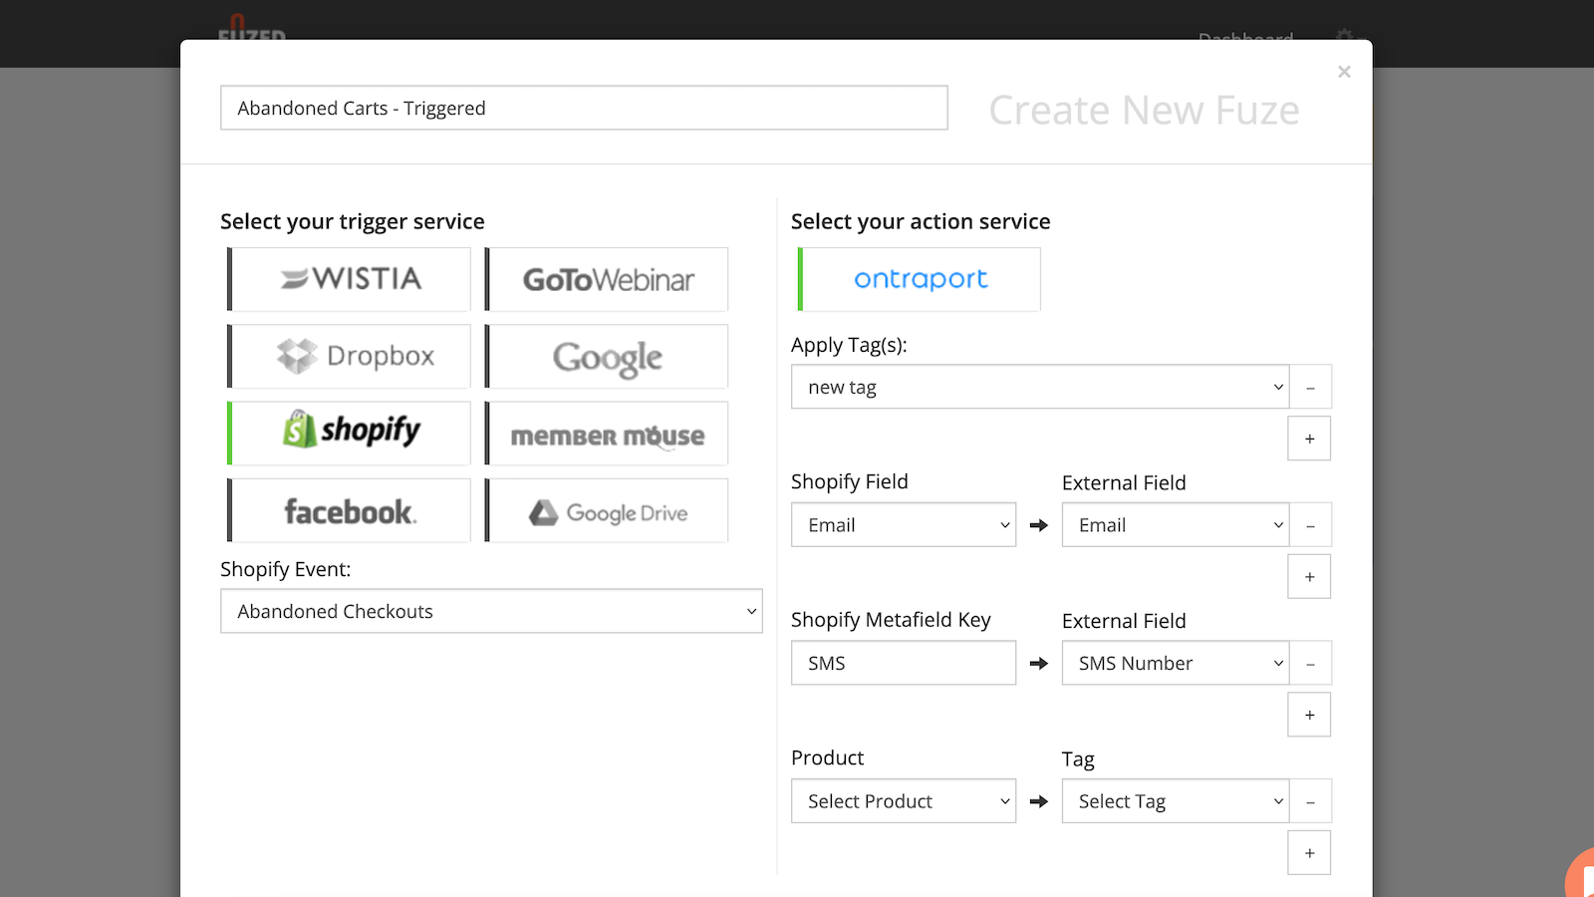Click Dashboard link behind dialog
This screenshot has height=897, width=1594.
[1245, 36]
